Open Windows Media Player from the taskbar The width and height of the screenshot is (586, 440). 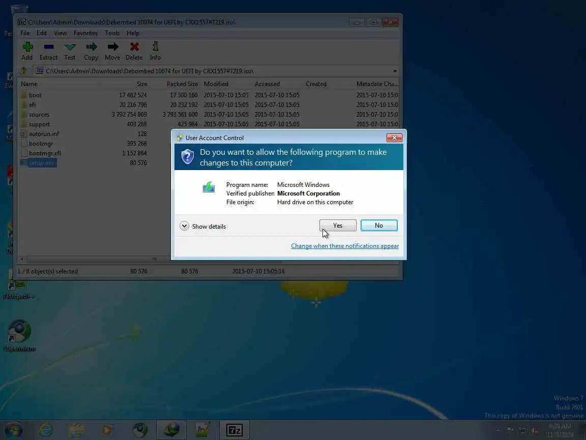108,430
